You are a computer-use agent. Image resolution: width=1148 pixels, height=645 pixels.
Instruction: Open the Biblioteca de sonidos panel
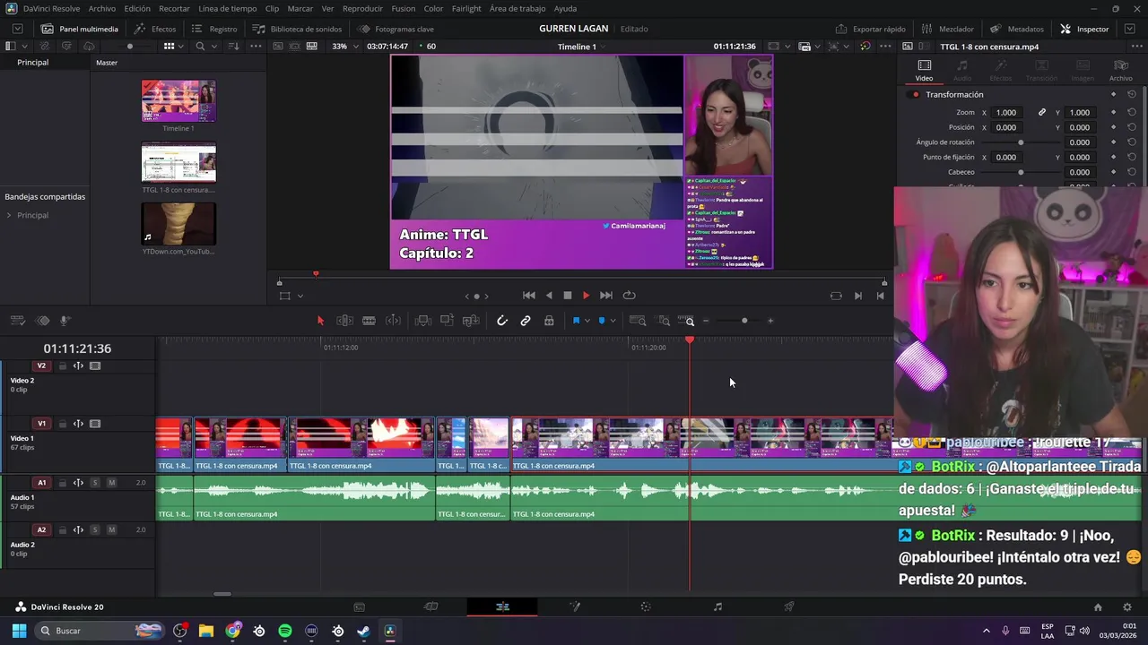(x=297, y=29)
